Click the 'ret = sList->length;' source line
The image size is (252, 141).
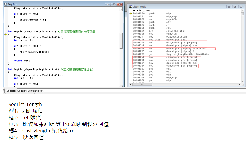click(34, 52)
